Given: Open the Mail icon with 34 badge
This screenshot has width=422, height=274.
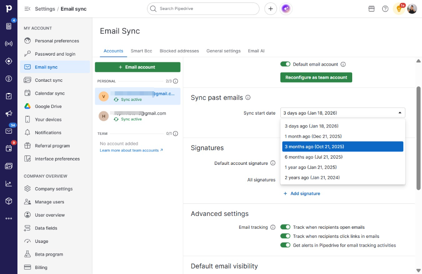Looking at the screenshot, I should (x=9, y=131).
